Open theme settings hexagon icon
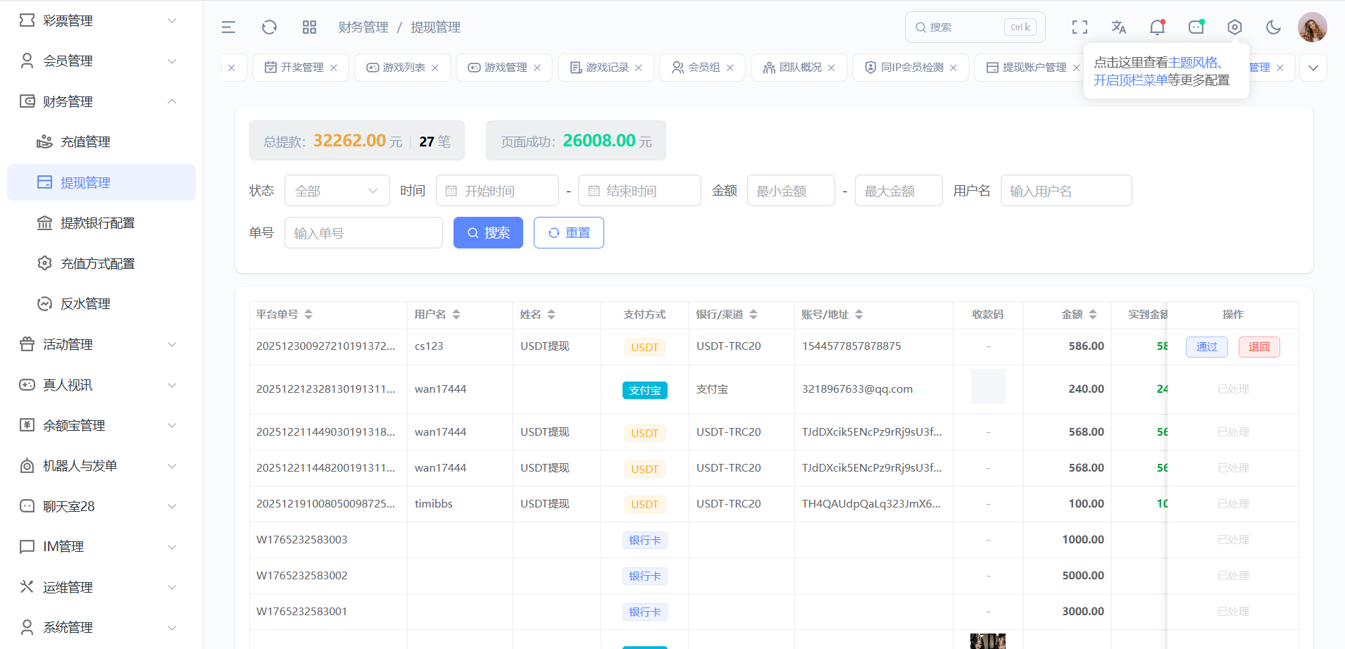The image size is (1345, 649). tap(1234, 27)
